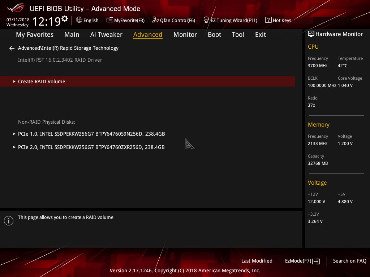Expand the PCIe 2.0 disk entry arrow
This screenshot has height=277, width=370.
(x=14, y=147)
